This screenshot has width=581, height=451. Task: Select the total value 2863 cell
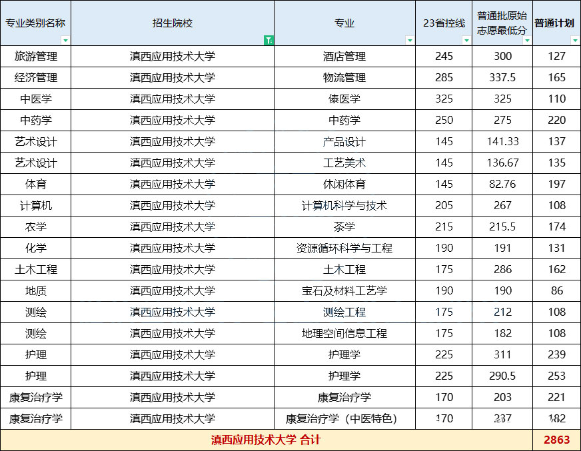click(556, 440)
